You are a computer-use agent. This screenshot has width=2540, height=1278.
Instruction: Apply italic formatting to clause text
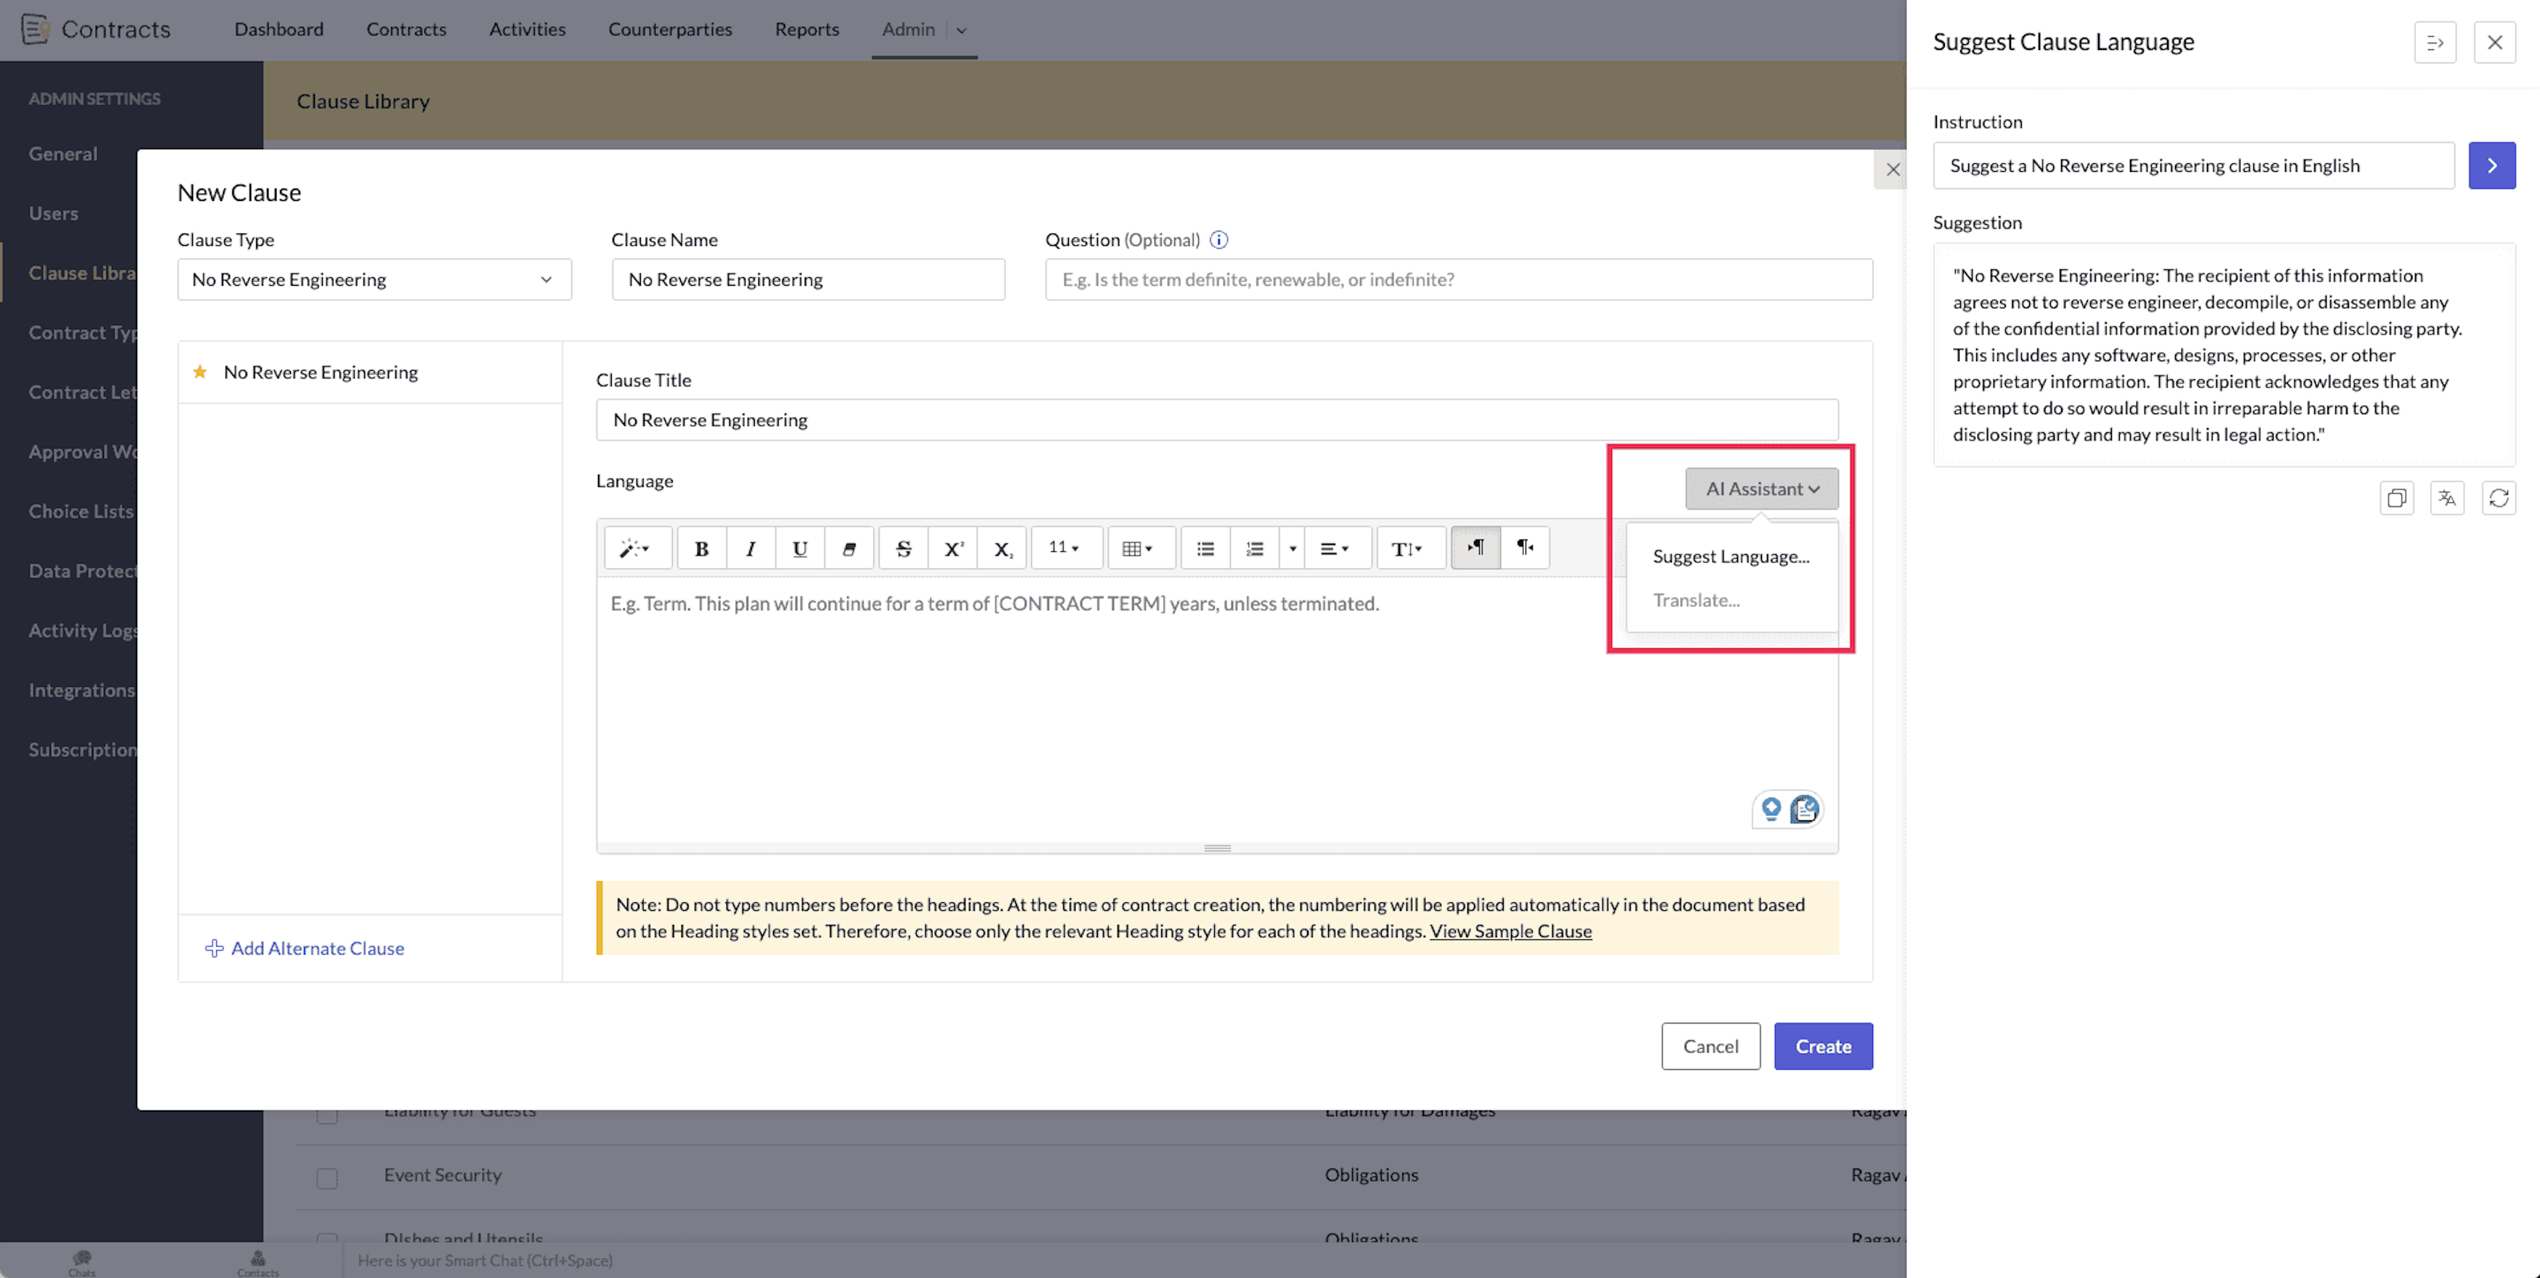coord(750,549)
